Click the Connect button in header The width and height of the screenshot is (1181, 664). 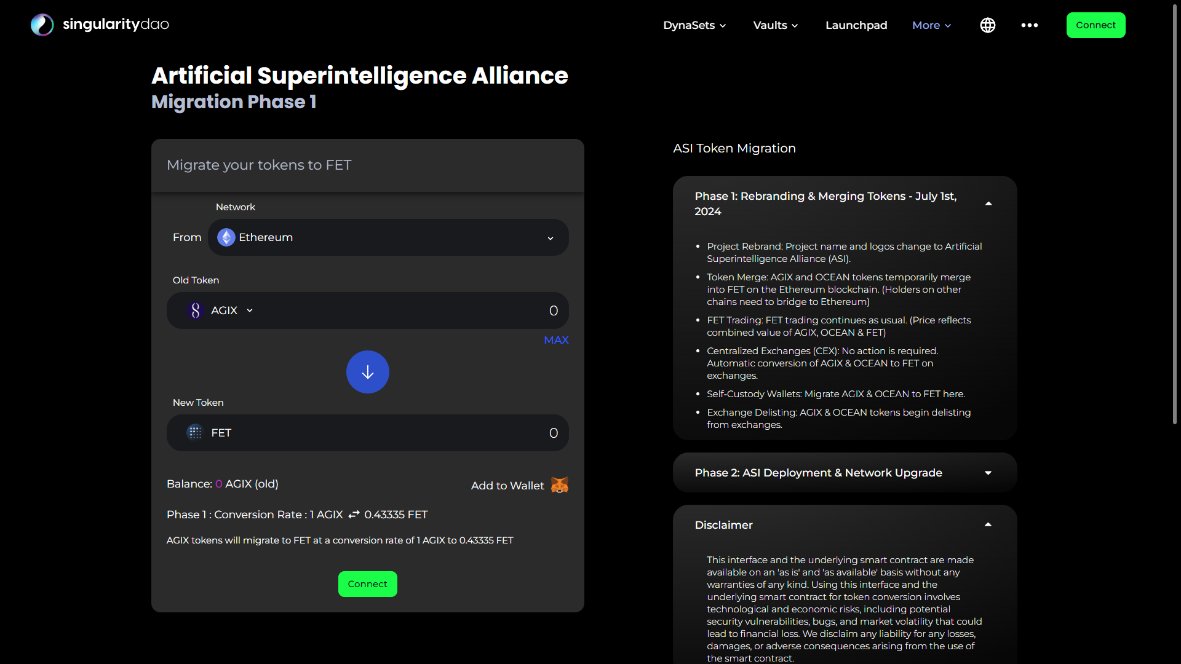(x=1096, y=25)
